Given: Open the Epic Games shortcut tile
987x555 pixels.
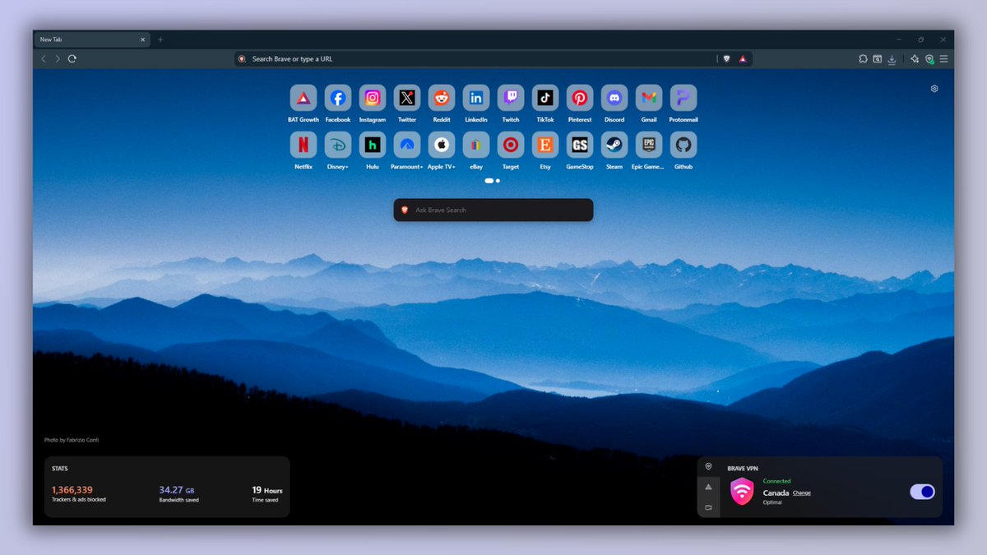Looking at the screenshot, I should pyautogui.click(x=649, y=145).
